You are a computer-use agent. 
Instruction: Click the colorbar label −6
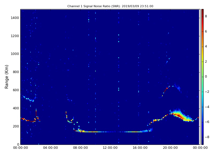[207, 122]
